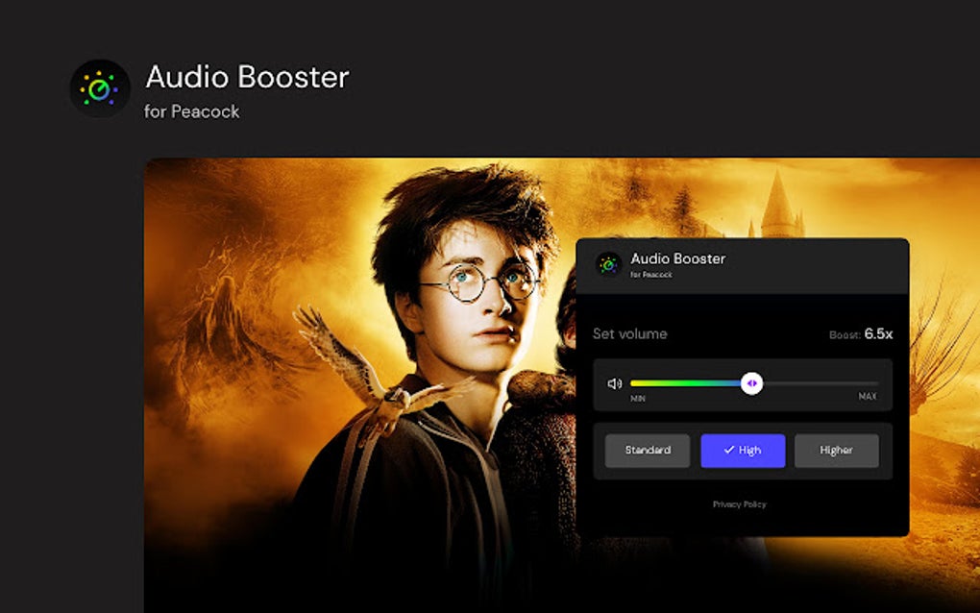The image size is (980, 613).
Task: Open the Privacy Policy link
Action: (740, 504)
